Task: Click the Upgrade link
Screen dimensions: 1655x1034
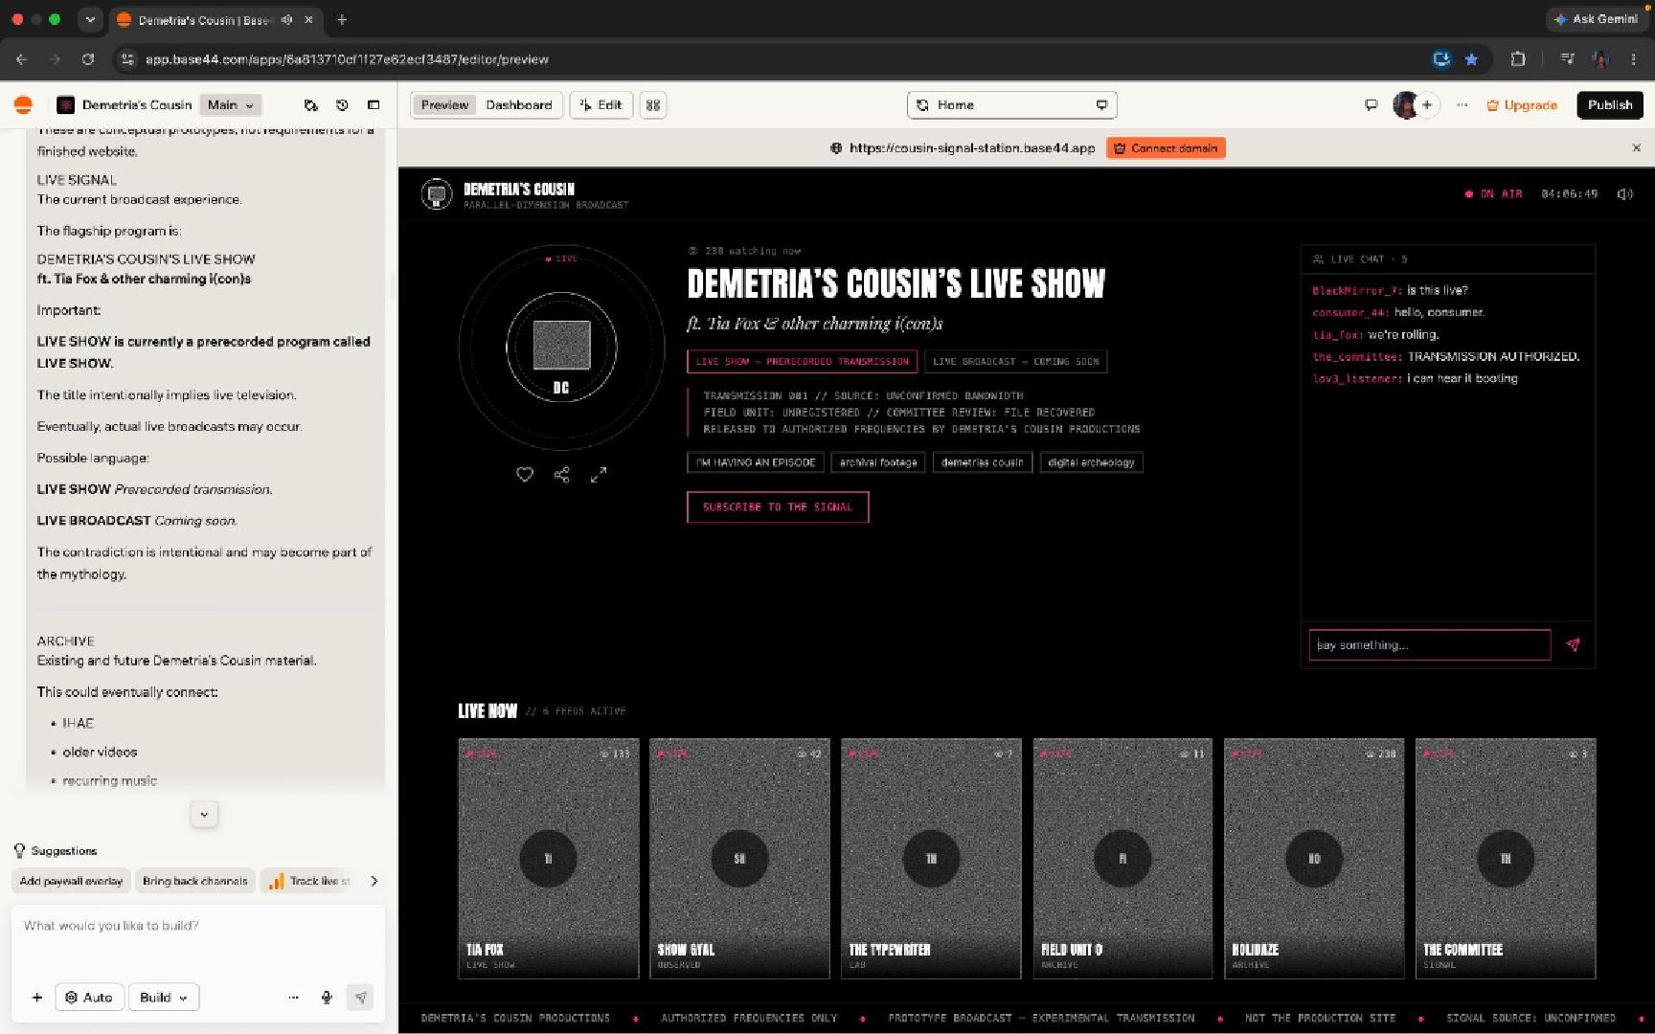Action: pyautogui.click(x=1521, y=105)
